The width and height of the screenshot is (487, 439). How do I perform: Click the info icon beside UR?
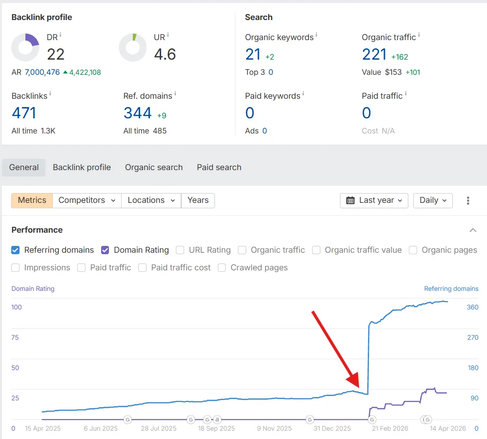(x=168, y=35)
